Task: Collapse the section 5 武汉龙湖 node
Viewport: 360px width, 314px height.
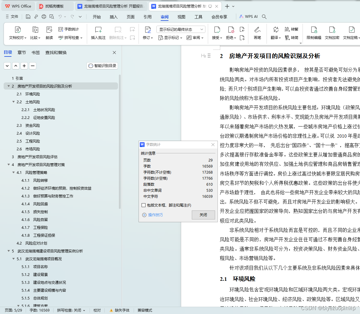Action: 9,251
